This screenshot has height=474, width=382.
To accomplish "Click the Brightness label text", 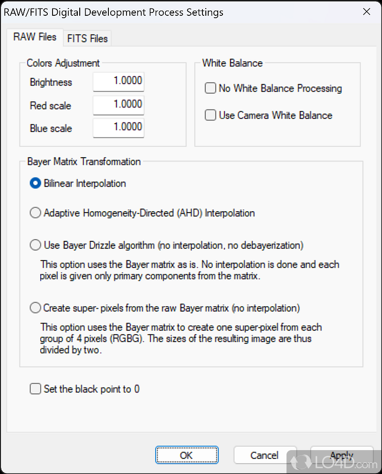I will (51, 82).
